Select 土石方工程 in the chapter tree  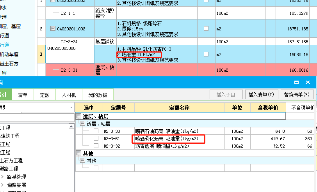[11, 160]
